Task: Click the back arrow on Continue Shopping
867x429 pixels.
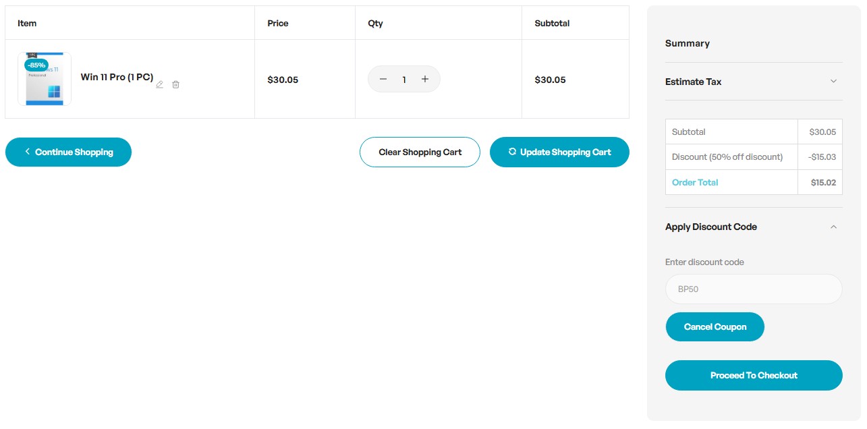Action: (28, 152)
